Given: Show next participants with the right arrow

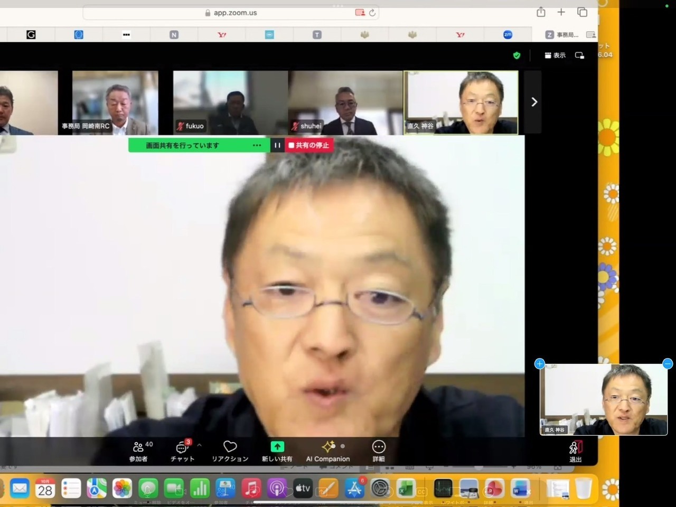Looking at the screenshot, I should 534,102.
